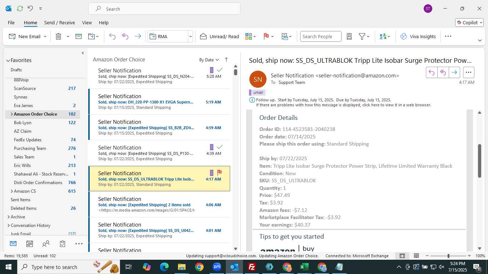Image resolution: width=488 pixels, height=274 pixels.
Task: Click the Viva Insights icon
Action: [404, 36]
